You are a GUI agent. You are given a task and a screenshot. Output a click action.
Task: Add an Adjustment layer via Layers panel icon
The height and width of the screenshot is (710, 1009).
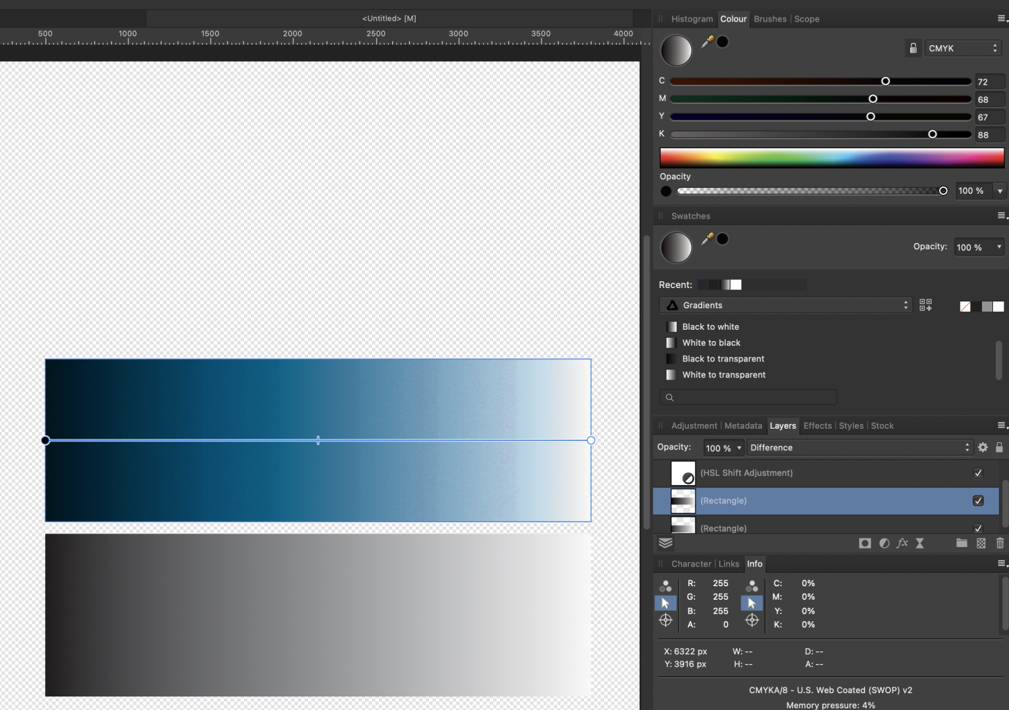click(x=884, y=543)
